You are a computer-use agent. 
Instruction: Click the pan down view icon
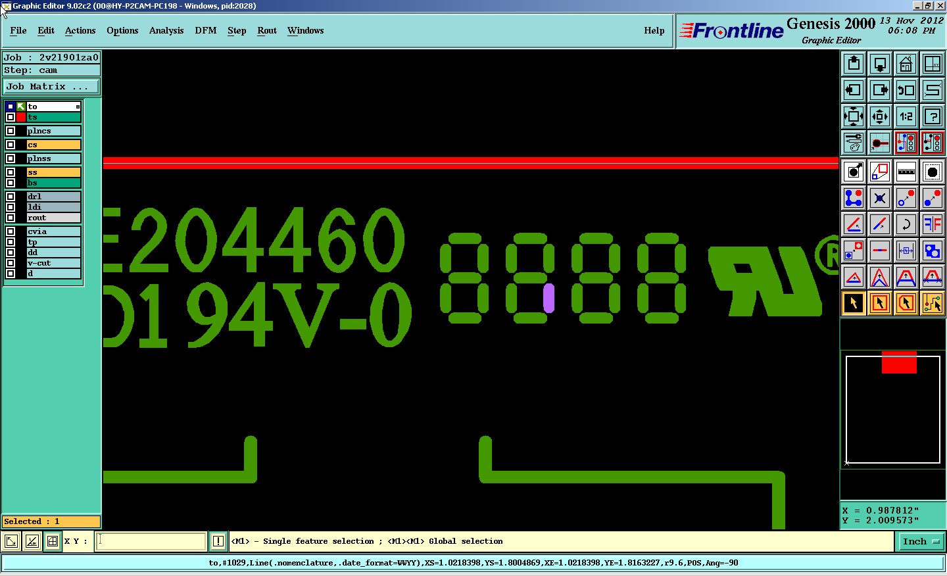coord(880,64)
